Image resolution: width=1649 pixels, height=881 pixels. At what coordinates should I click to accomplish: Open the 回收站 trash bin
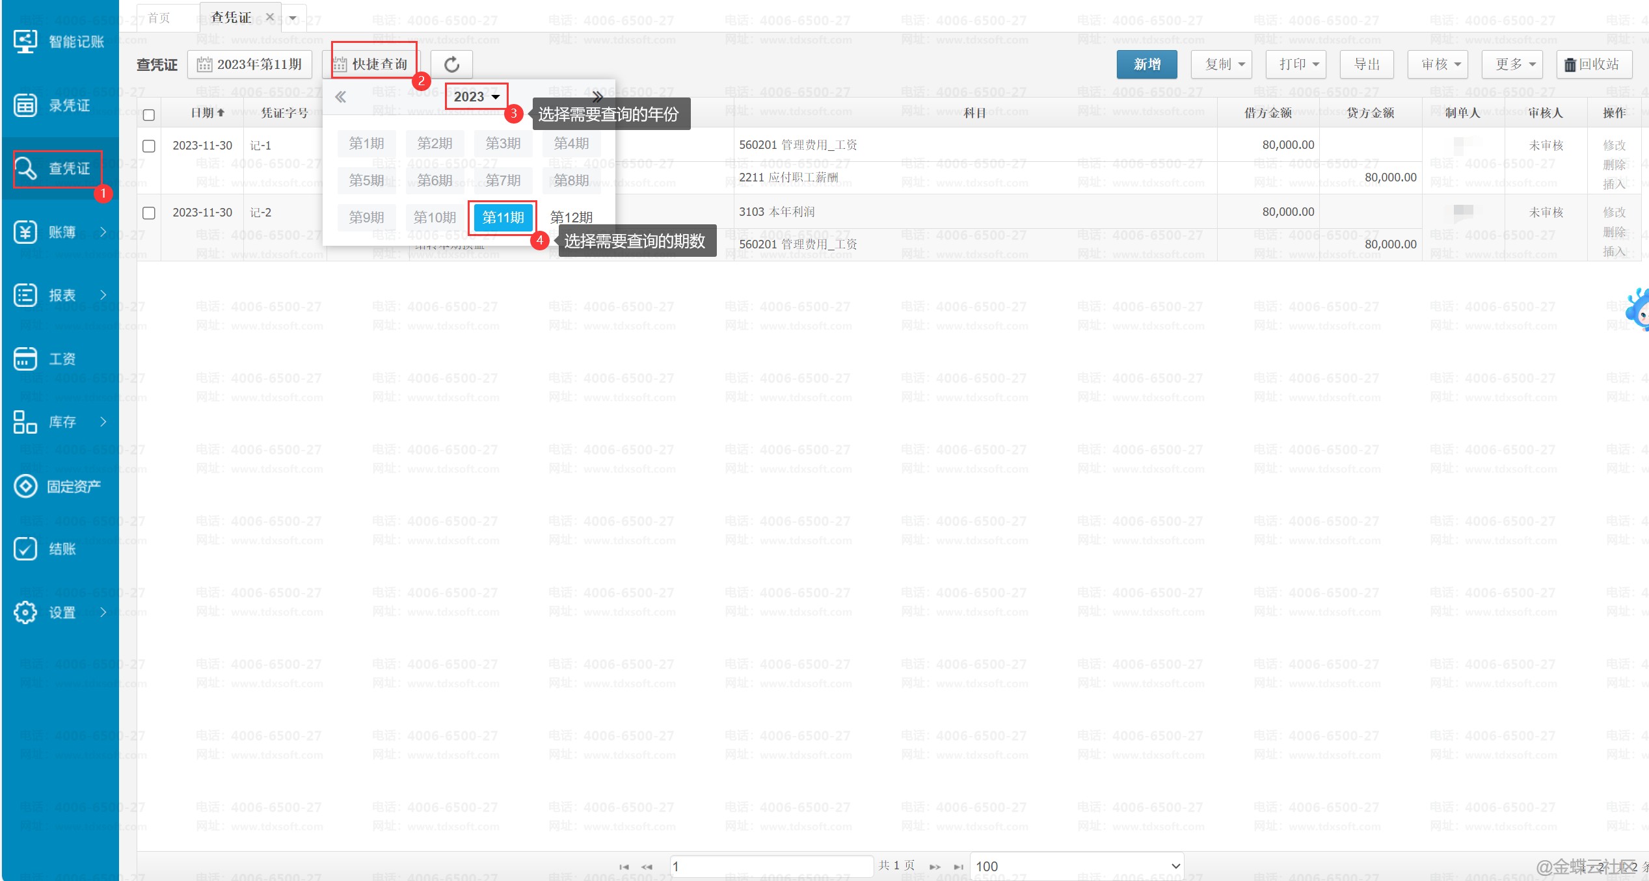coord(1593,64)
